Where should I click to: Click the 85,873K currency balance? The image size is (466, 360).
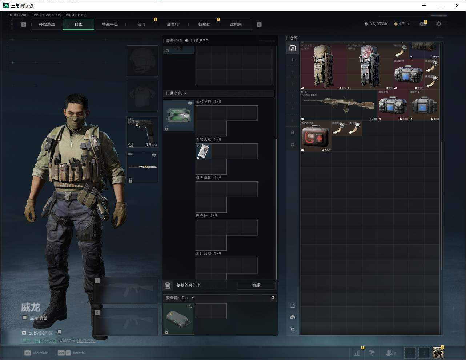pyautogui.click(x=376, y=24)
